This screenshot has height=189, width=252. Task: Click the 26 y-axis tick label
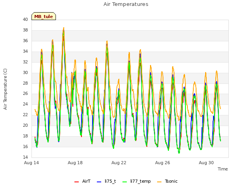tap(25, 94)
